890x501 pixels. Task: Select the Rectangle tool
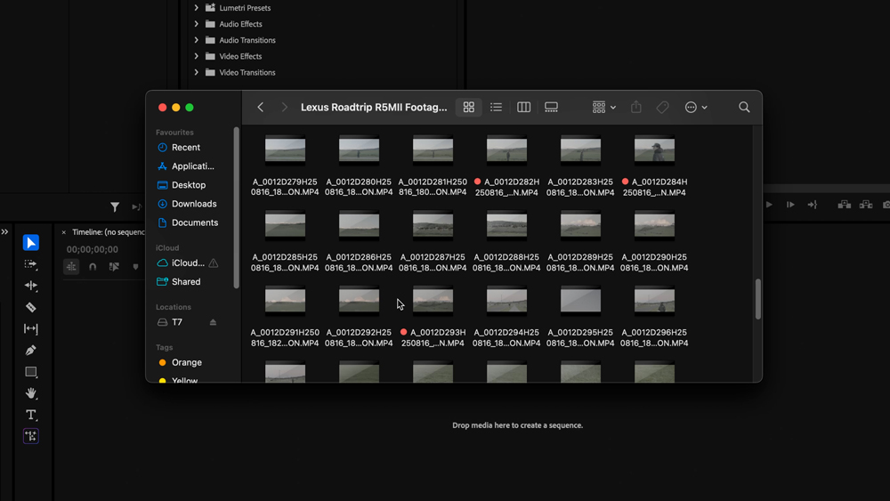coord(30,372)
